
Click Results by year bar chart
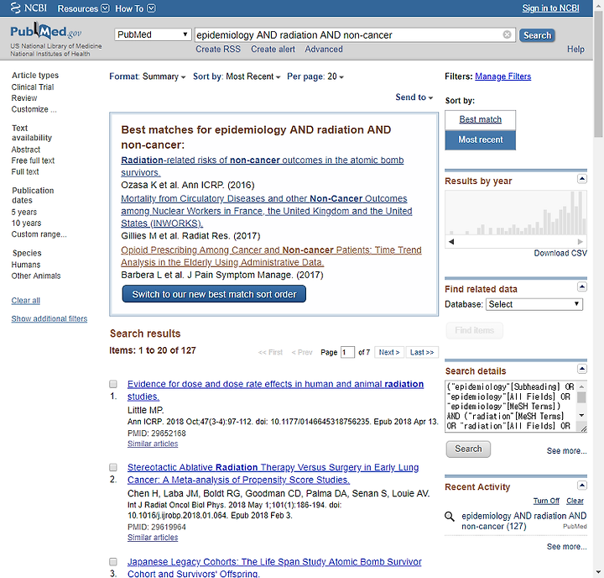click(516, 213)
